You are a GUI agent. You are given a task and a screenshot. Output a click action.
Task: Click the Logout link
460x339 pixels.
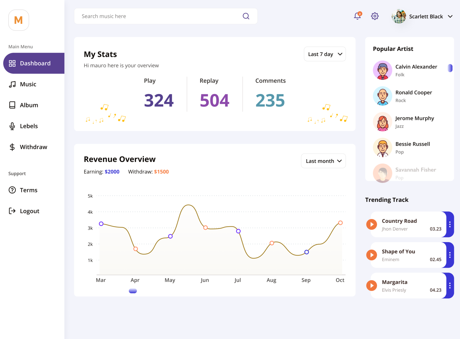29,211
